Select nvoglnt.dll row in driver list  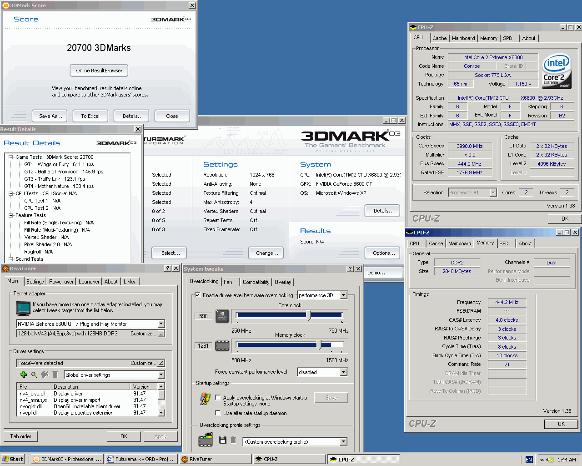(86, 406)
